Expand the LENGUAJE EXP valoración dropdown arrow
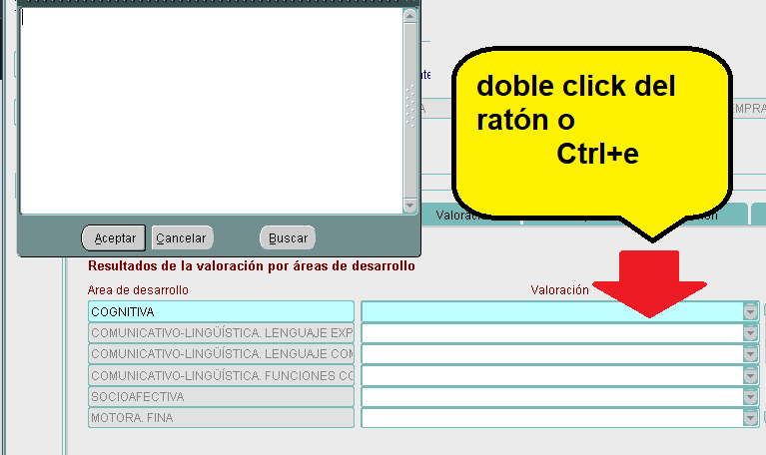The width and height of the screenshot is (766, 455). point(751,332)
